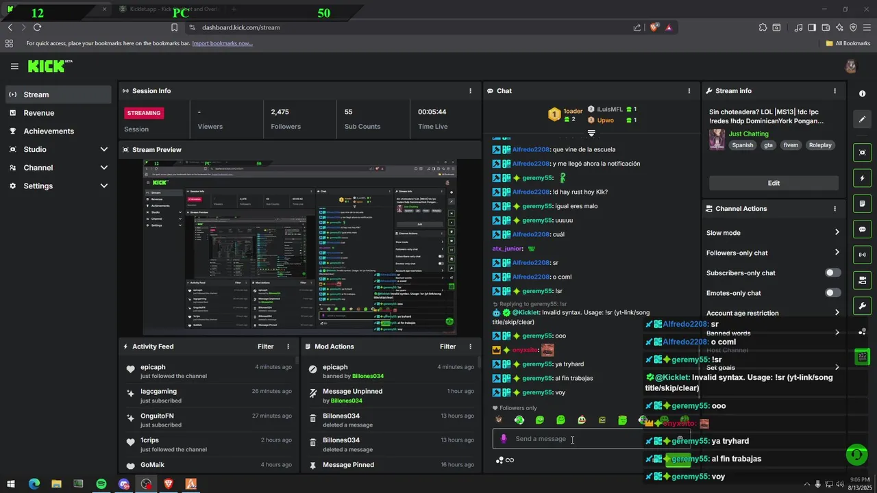The height and width of the screenshot is (493, 877).
Task: Click Message Pinned in Mod Actions
Action: click(x=348, y=465)
